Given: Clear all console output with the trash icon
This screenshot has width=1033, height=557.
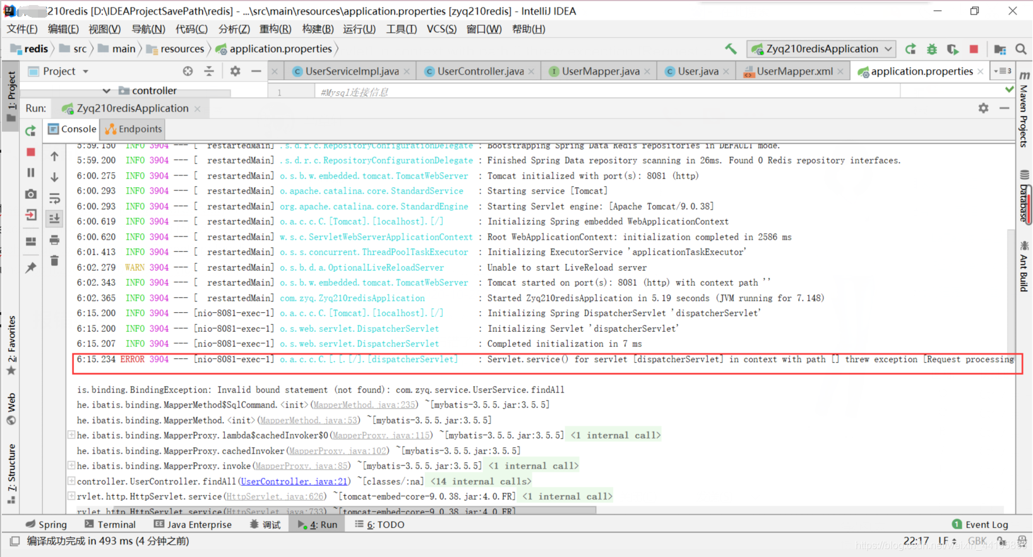Looking at the screenshot, I should [x=54, y=260].
